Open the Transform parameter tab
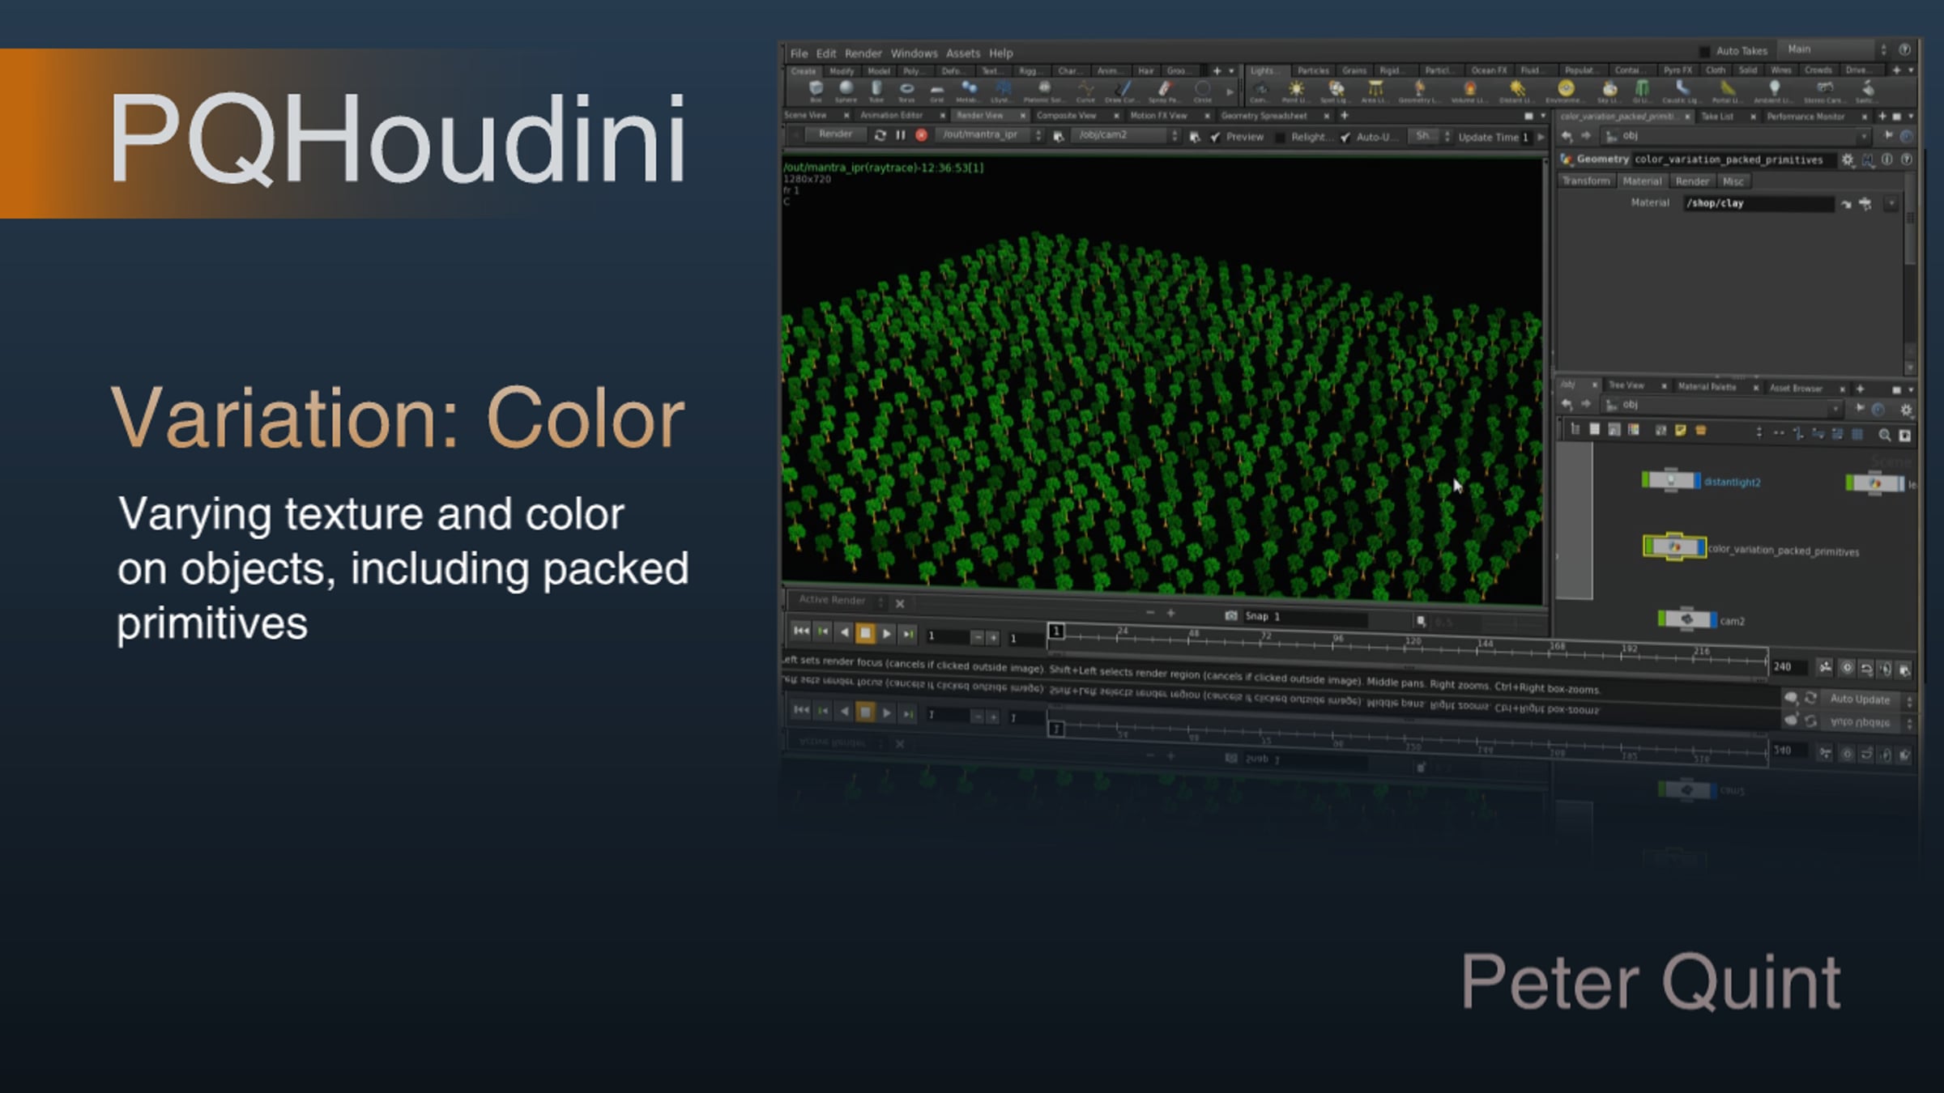The image size is (1944, 1093). [x=1585, y=181]
